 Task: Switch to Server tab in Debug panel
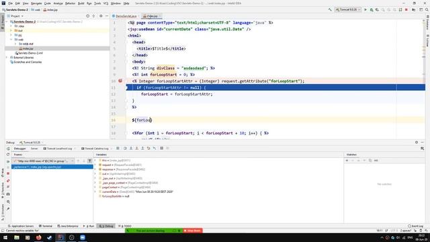(34, 149)
